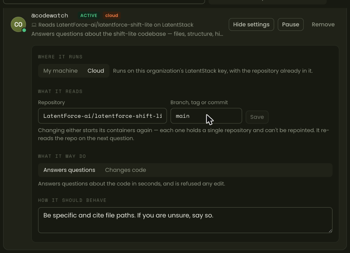Edit the Repository input field
The image size is (350, 253).
coord(102,116)
